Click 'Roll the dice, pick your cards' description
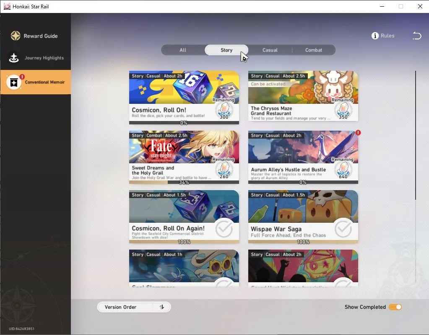This screenshot has width=429, height=335. click(168, 116)
